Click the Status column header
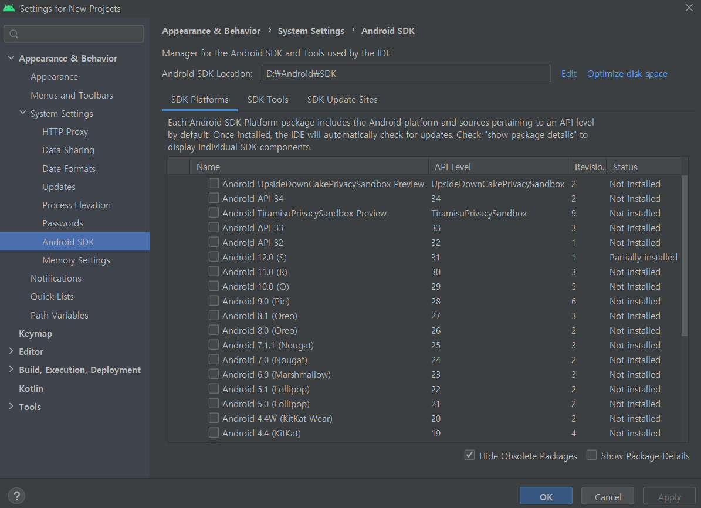Viewport: 701px width, 508px height. [644, 167]
